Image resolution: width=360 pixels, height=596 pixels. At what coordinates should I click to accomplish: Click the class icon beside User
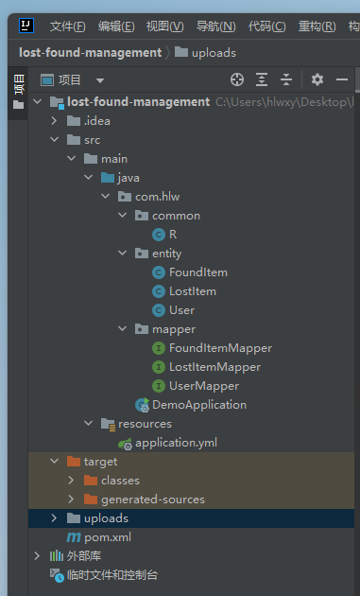[159, 310]
